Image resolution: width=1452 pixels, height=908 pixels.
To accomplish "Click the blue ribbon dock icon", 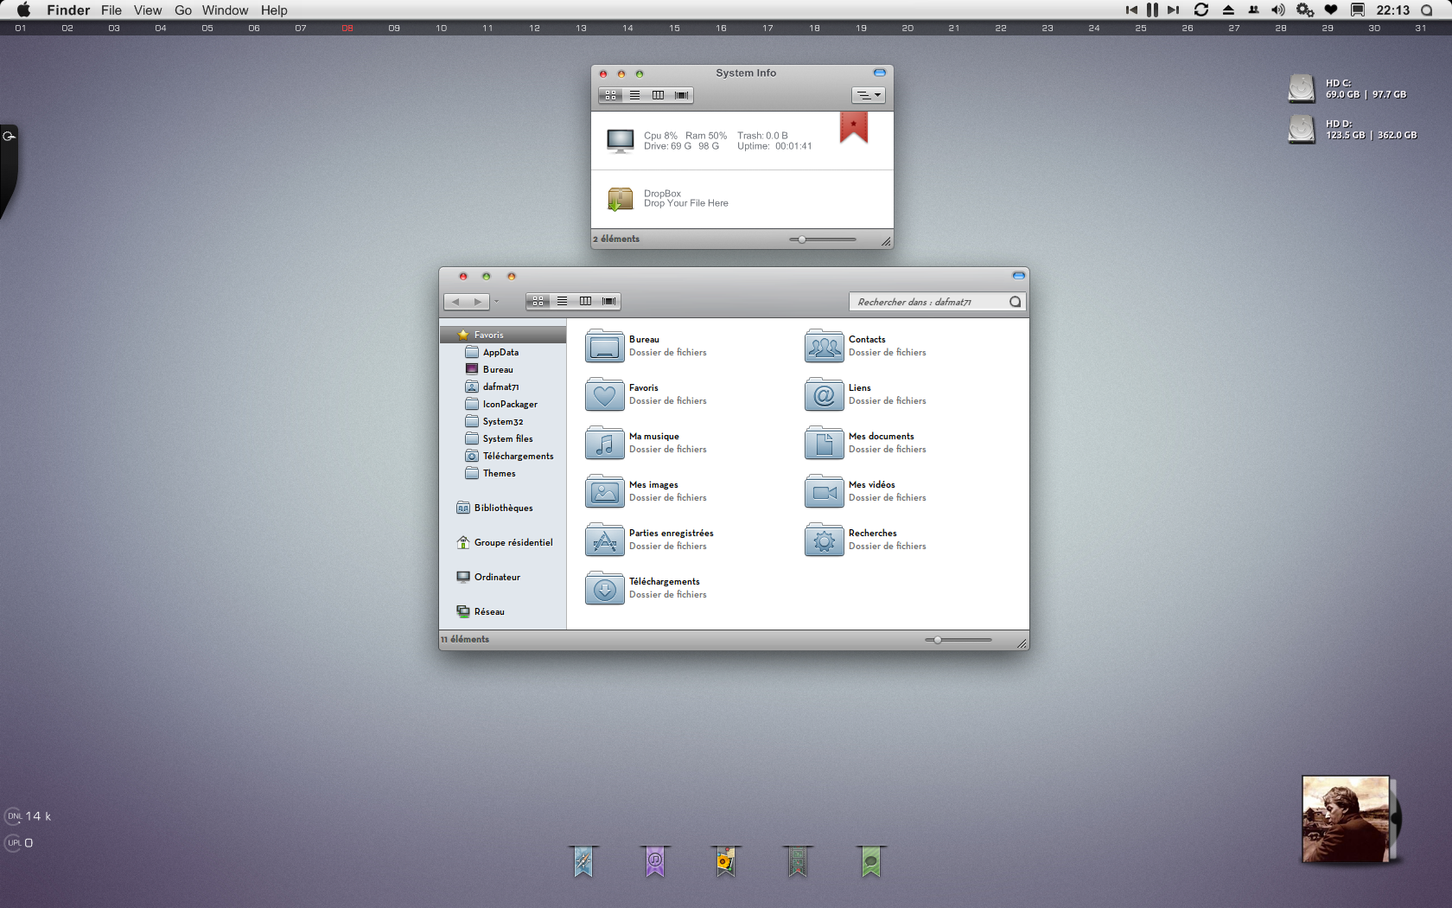I will coord(583,861).
